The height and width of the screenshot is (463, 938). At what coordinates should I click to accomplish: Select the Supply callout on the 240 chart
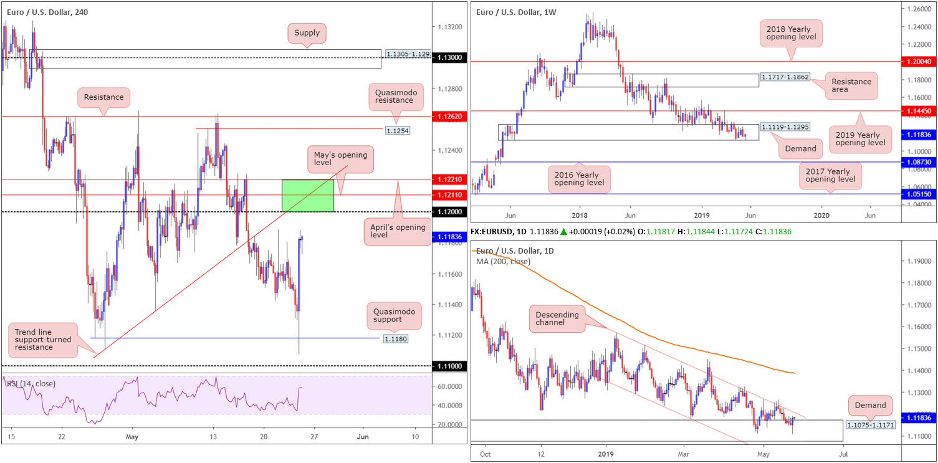coord(307,33)
